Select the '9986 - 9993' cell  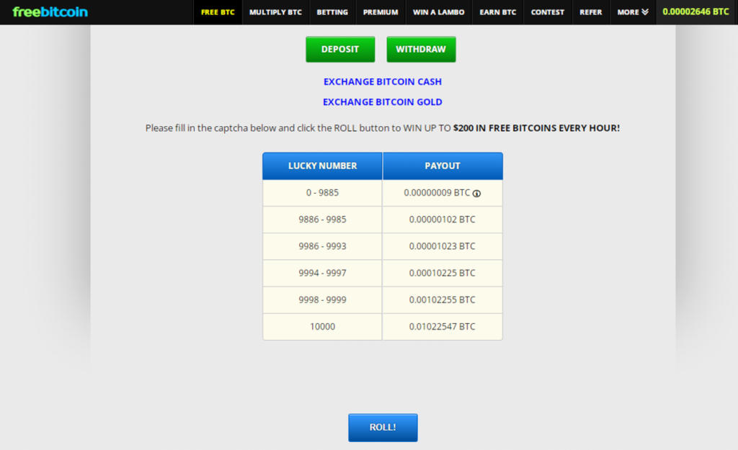coord(322,246)
